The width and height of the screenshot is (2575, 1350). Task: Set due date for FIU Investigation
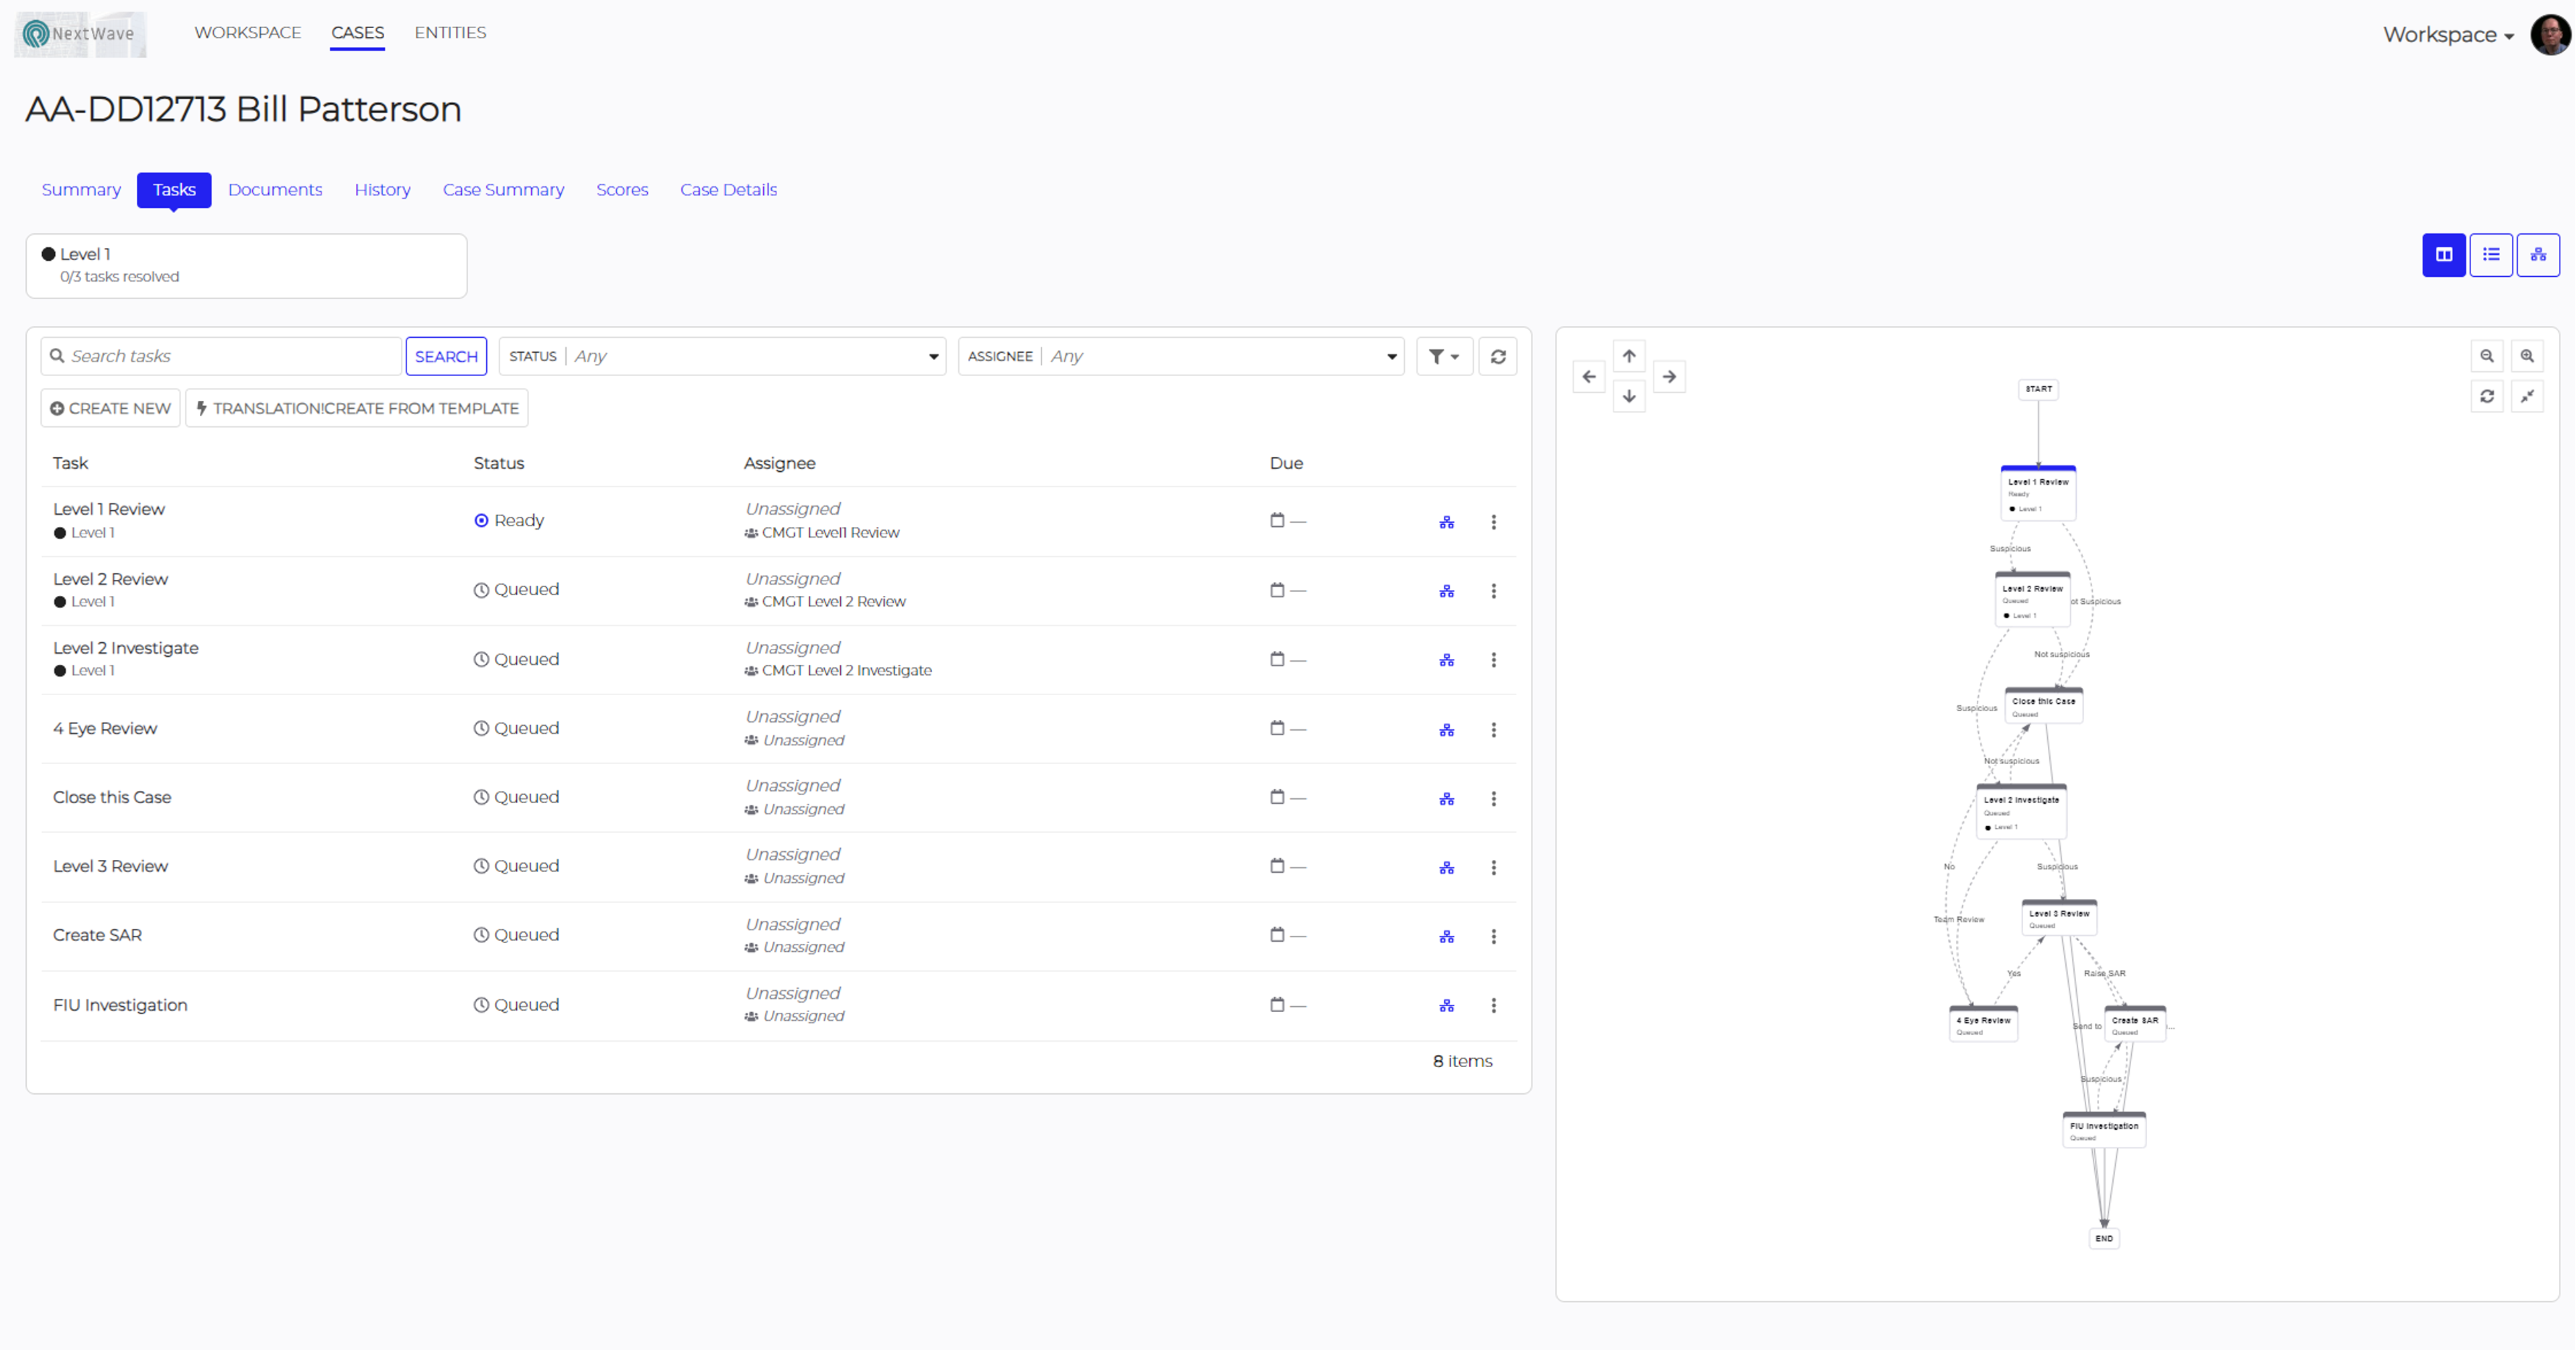[x=1287, y=1005]
